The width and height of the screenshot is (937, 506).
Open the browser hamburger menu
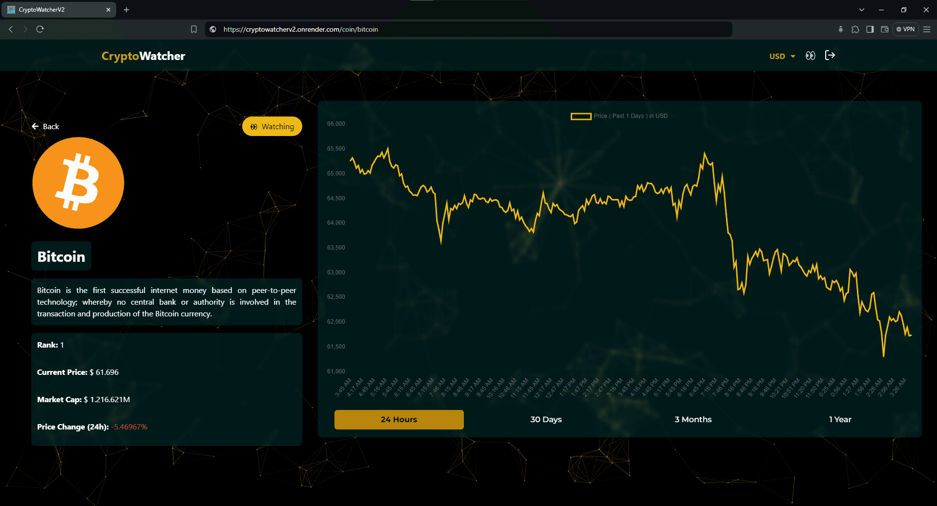coord(926,29)
